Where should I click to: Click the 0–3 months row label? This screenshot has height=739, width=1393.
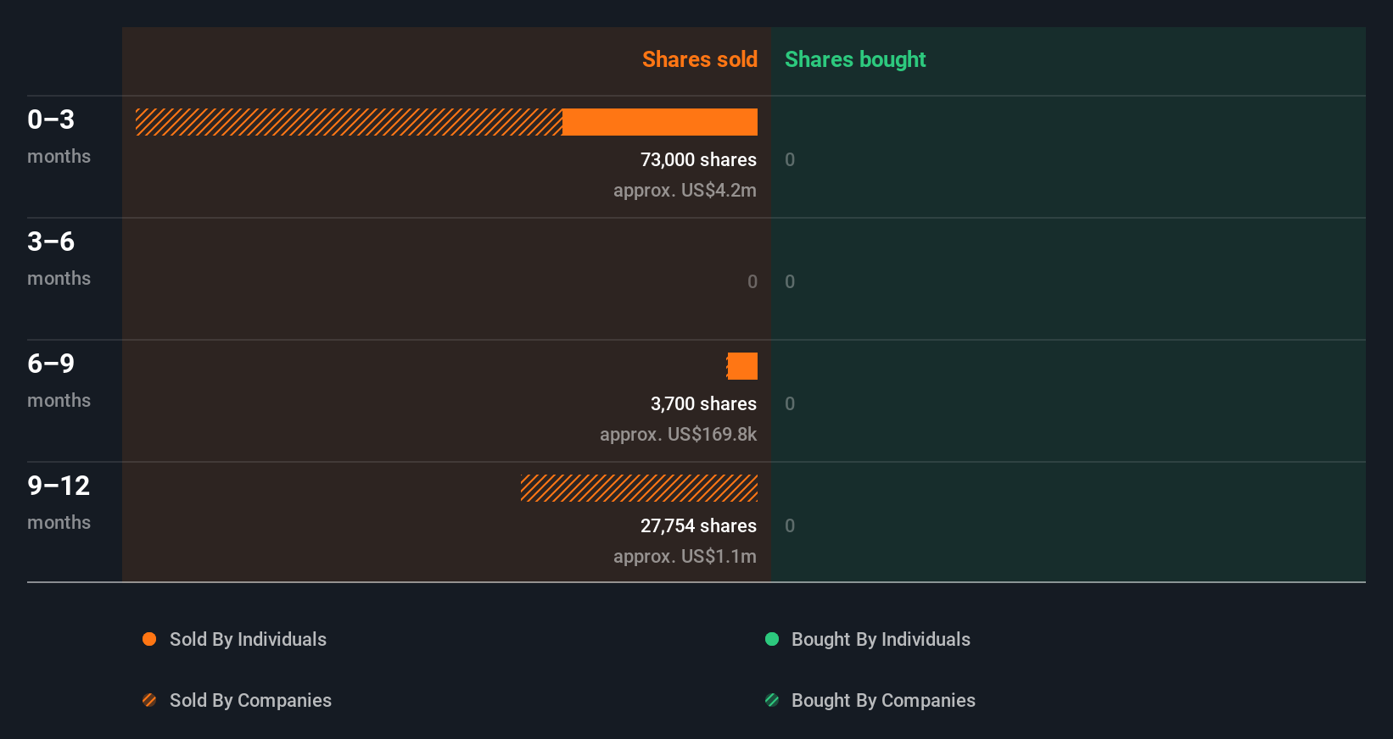click(59, 136)
